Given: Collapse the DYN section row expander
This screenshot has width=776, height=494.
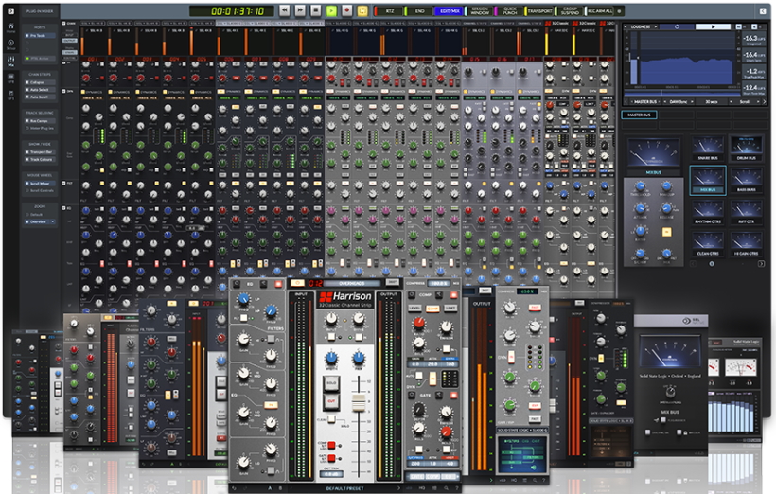Looking at the screenshot, I should click(63, 91).
